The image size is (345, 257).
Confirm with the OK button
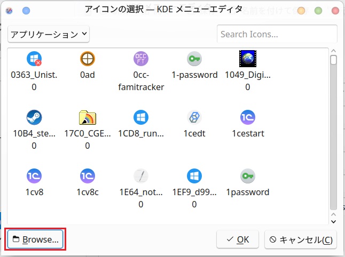238,239
